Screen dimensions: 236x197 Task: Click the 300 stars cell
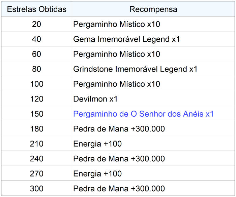(x=36, y=189)
